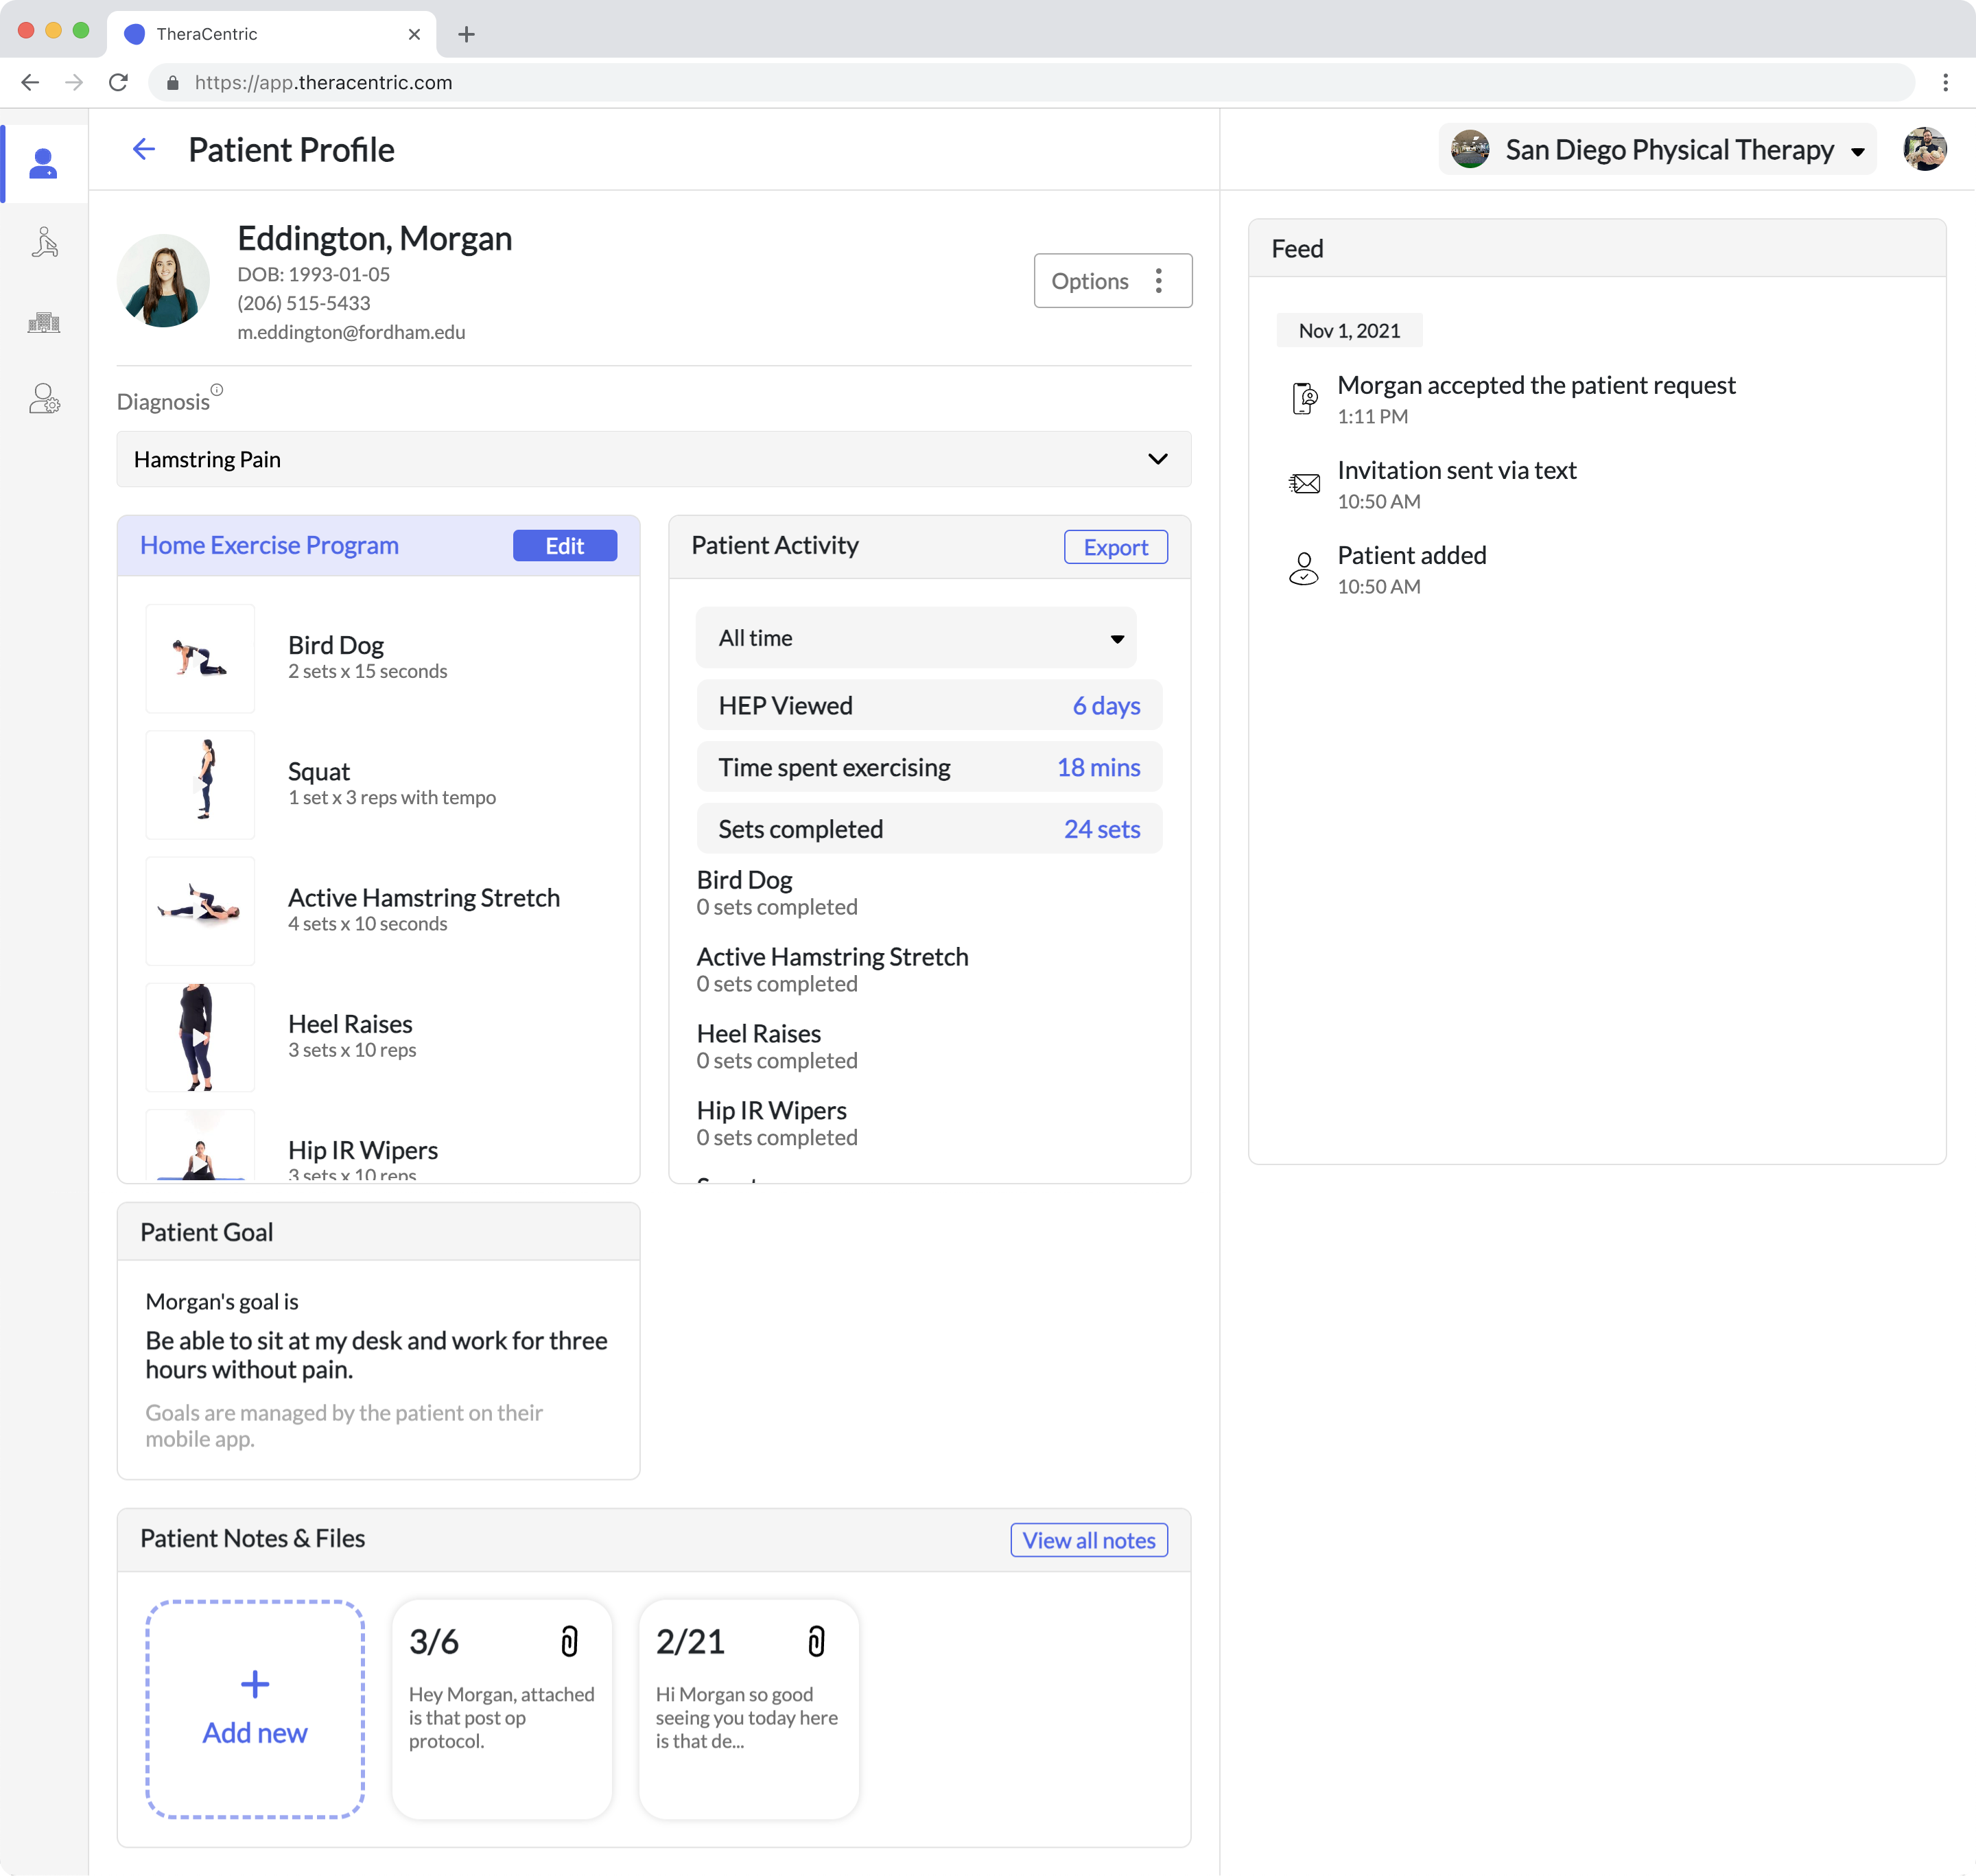The image size is (1976, 1876).
Task: Click the site lock icon
Action: click(173, 83)
